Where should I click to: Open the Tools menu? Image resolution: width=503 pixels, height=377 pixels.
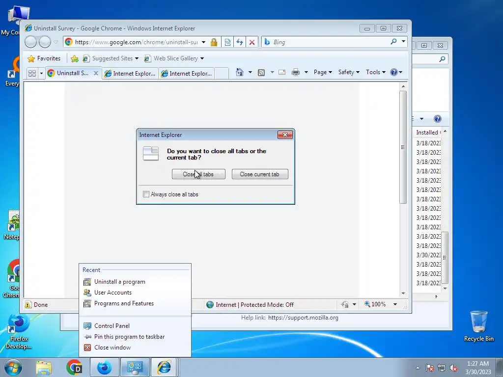pyautogui.click(x=375, y=72)
